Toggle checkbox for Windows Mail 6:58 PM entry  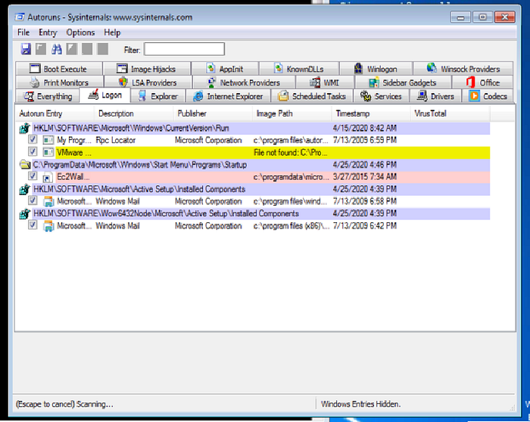pyautogui.click(x=33, y=200)
